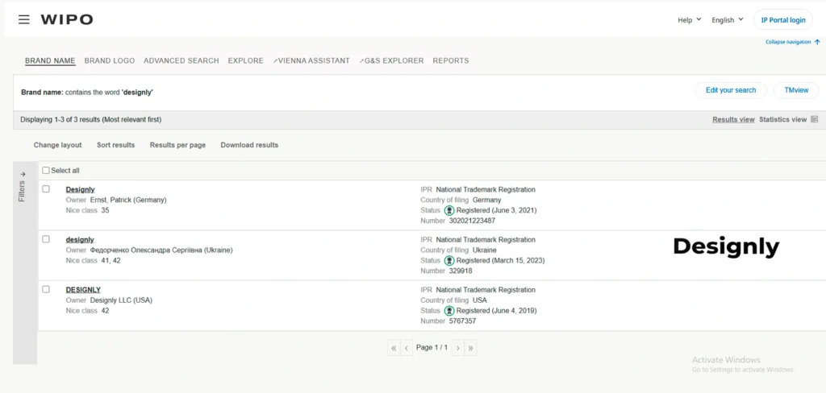Click owner Designly LLC (USA)
Screen dimensions: 826x393
tap(121, 300)
